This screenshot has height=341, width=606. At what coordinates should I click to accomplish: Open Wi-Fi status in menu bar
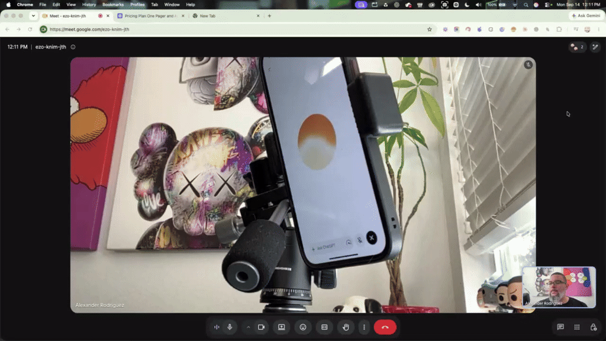tap(515, 5)
